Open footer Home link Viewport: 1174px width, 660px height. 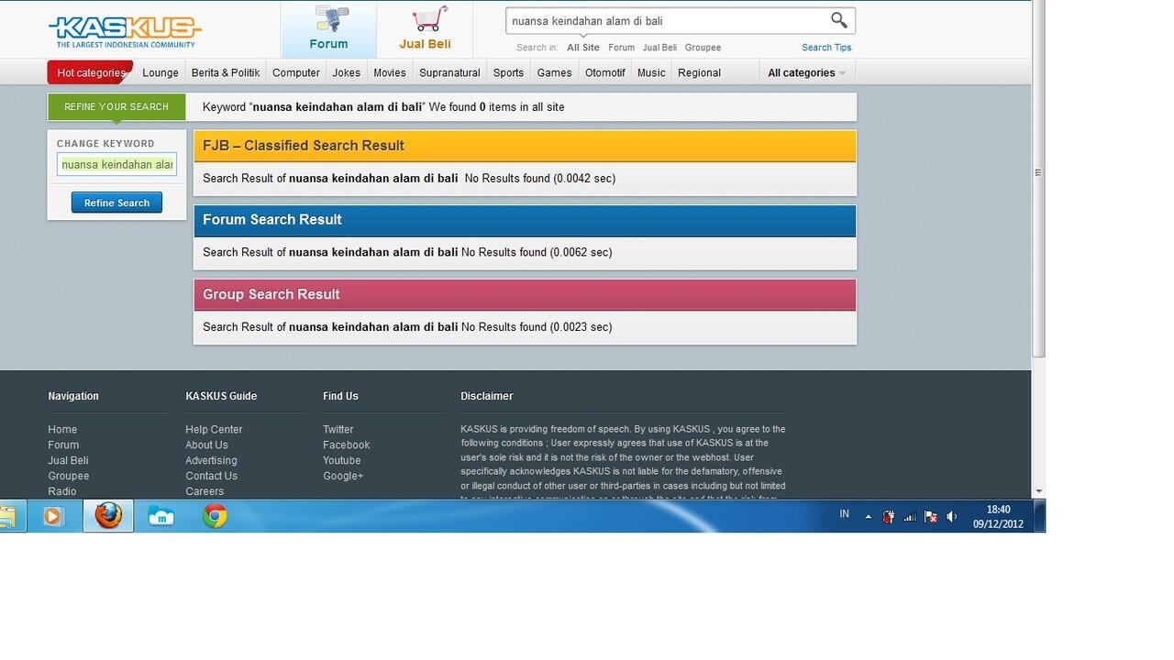62,430
